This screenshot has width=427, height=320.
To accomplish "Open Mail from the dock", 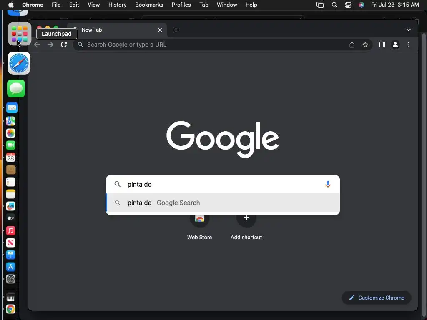I will coord(11,108).
